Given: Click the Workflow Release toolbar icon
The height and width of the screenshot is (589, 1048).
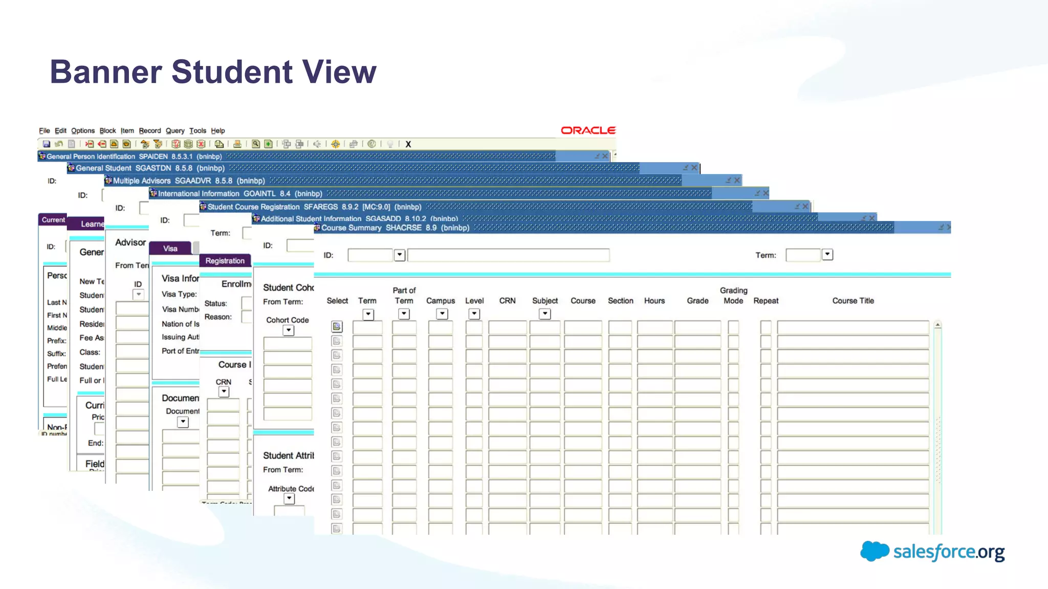Looking at the screenshot, I should [299, 144].
